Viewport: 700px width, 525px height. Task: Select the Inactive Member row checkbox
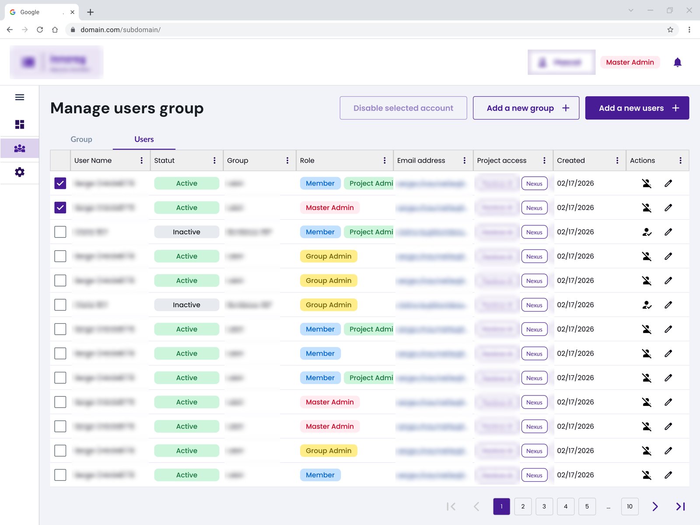tap(60, 232)
